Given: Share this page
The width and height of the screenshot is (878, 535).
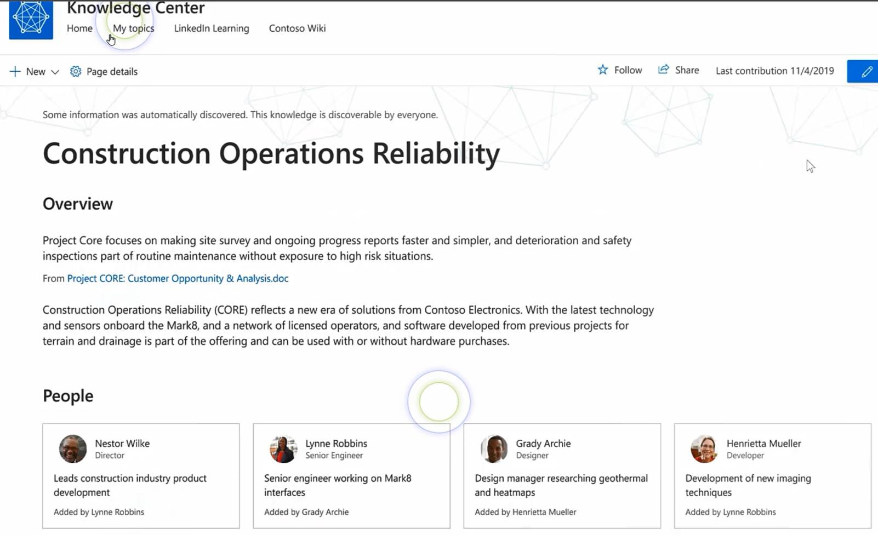Looking at the screenshot, I should click(x=679, y=70).
